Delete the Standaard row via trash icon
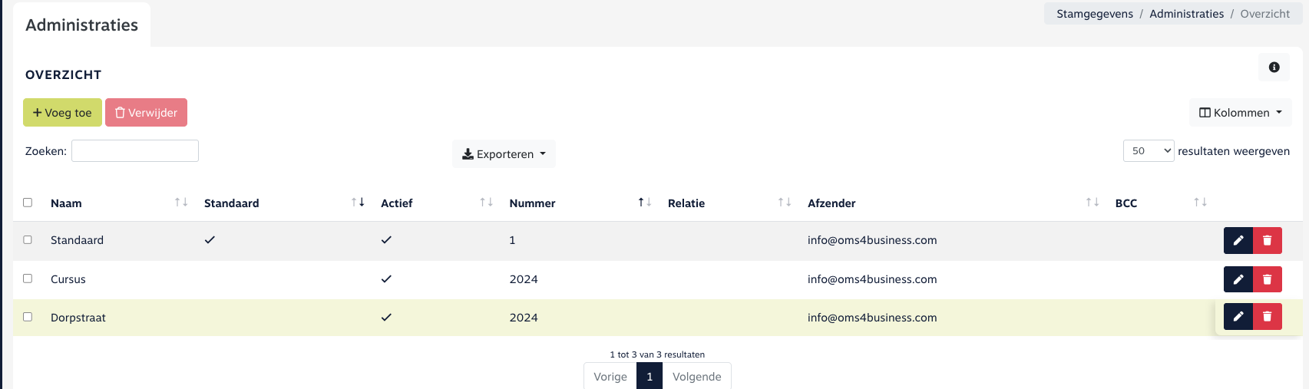This screenshot has height=389, width=1309. [x=1268, y=240]
